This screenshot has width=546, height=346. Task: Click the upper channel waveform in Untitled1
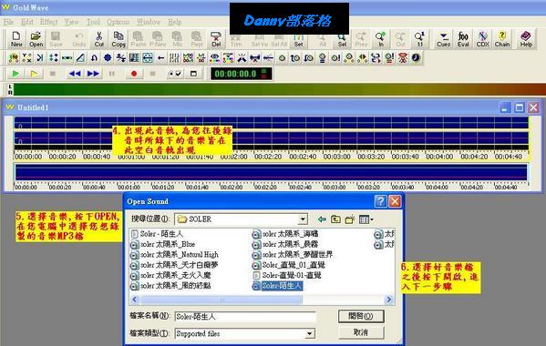click(271, 123)
